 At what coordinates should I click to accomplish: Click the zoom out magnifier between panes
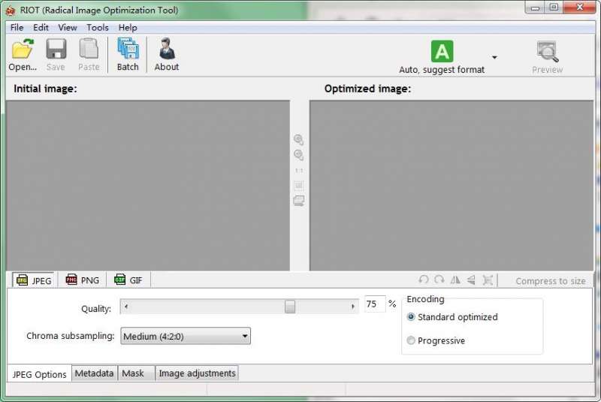298,155
